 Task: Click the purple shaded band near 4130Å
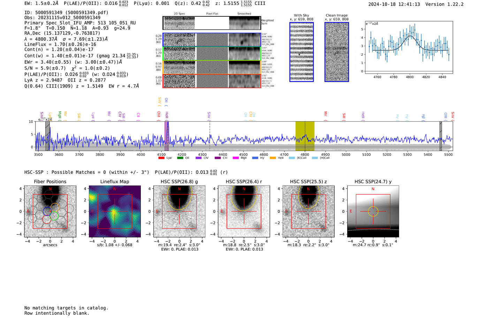coord(167,136)
